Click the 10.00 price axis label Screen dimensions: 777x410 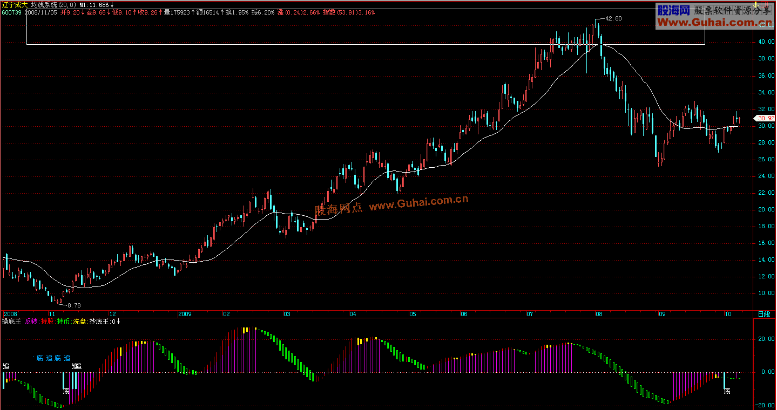point(765,293)
